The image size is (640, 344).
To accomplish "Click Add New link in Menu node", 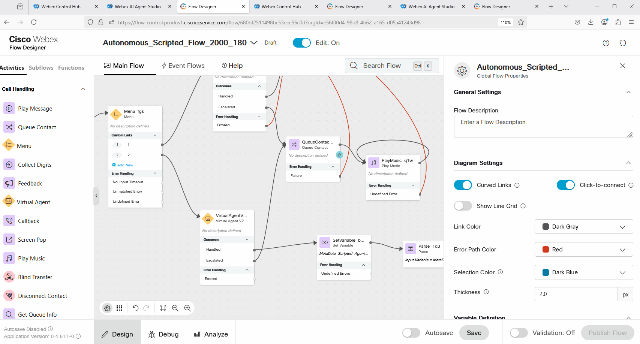I will [x=125, y=165].
